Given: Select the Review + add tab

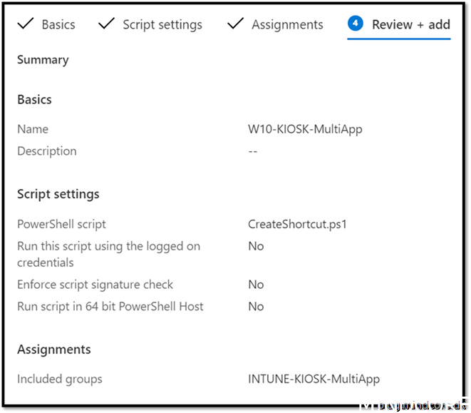Looking at the screenshot, I should [410, 24].
